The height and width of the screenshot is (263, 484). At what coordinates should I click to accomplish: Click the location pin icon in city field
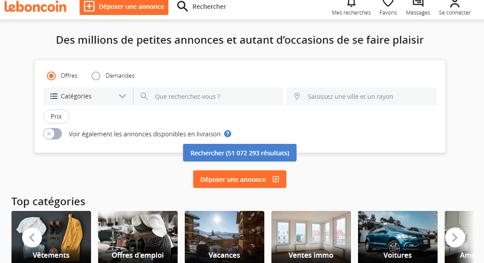click(297, 96)
